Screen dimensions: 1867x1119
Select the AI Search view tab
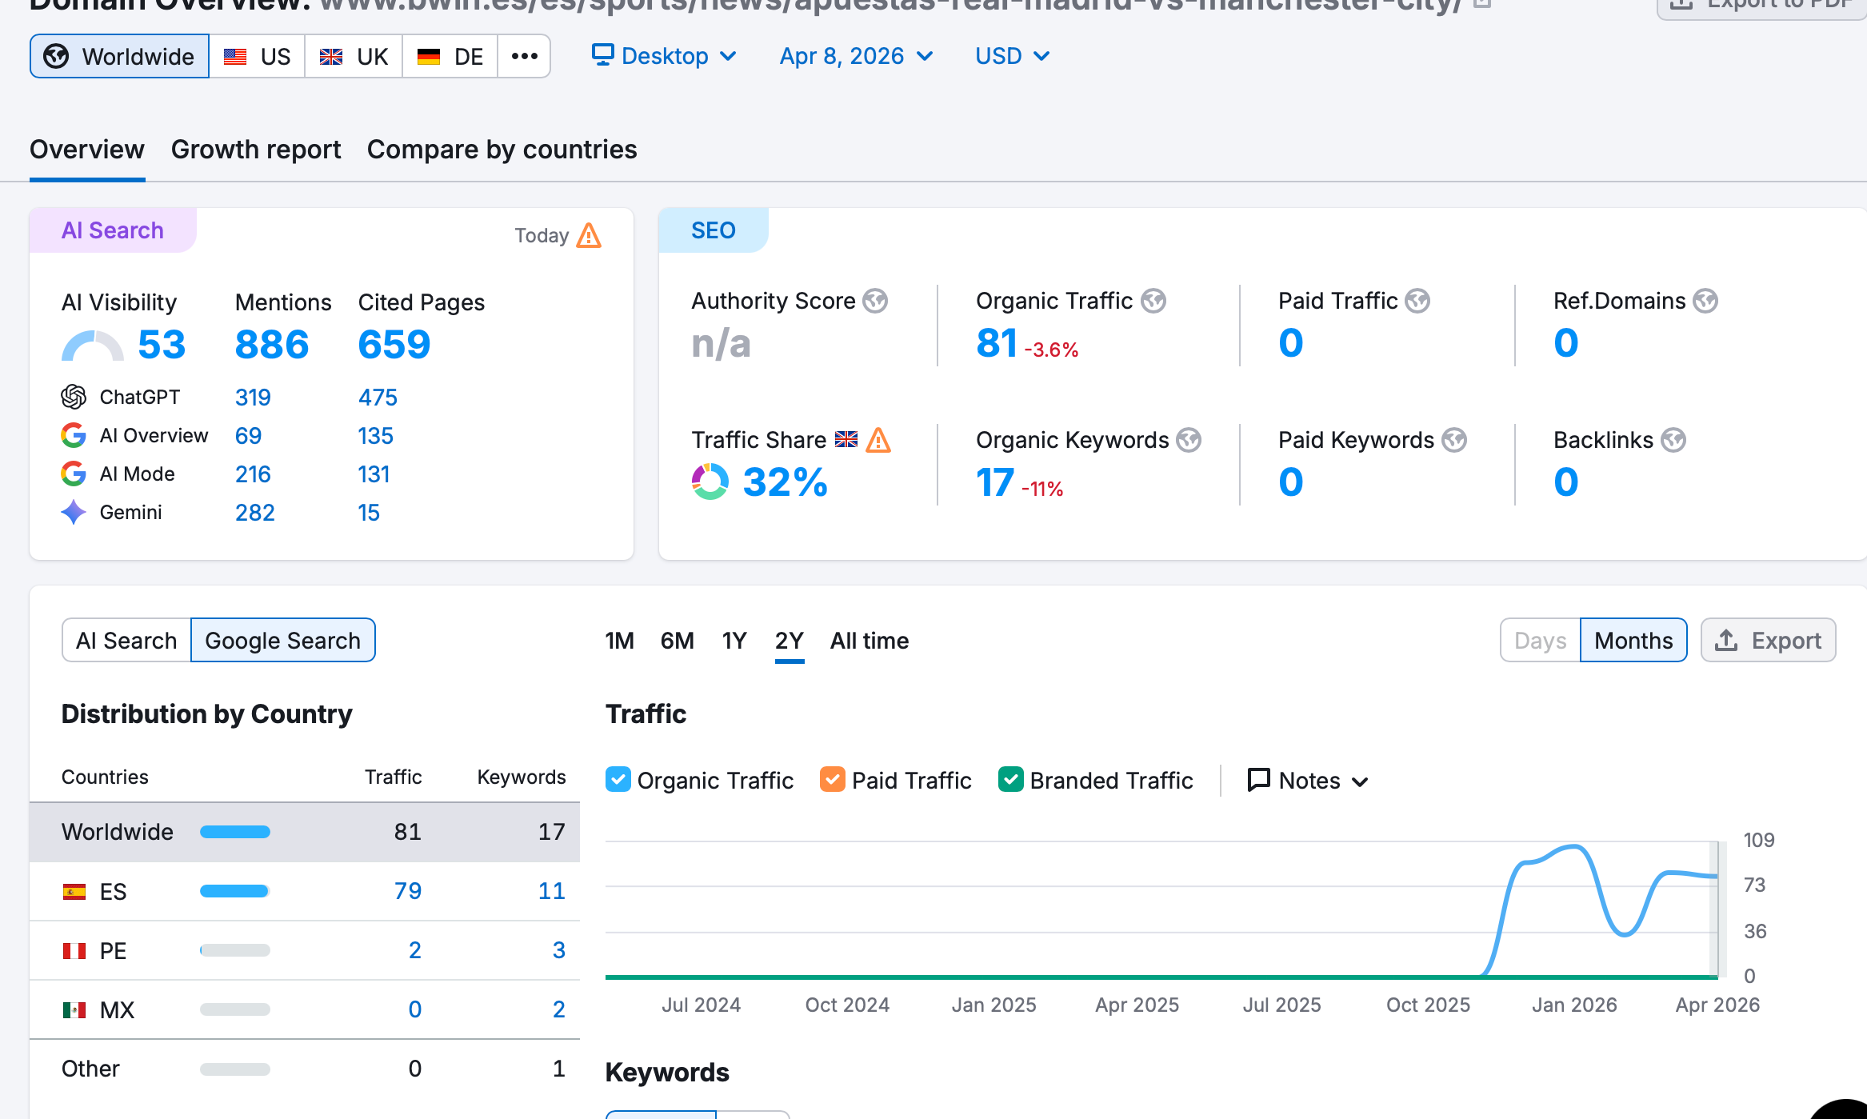[126, 640]
